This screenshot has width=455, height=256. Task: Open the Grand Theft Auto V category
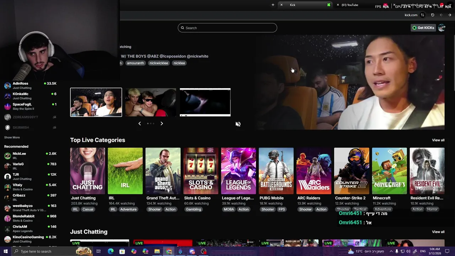pos(163,171)
